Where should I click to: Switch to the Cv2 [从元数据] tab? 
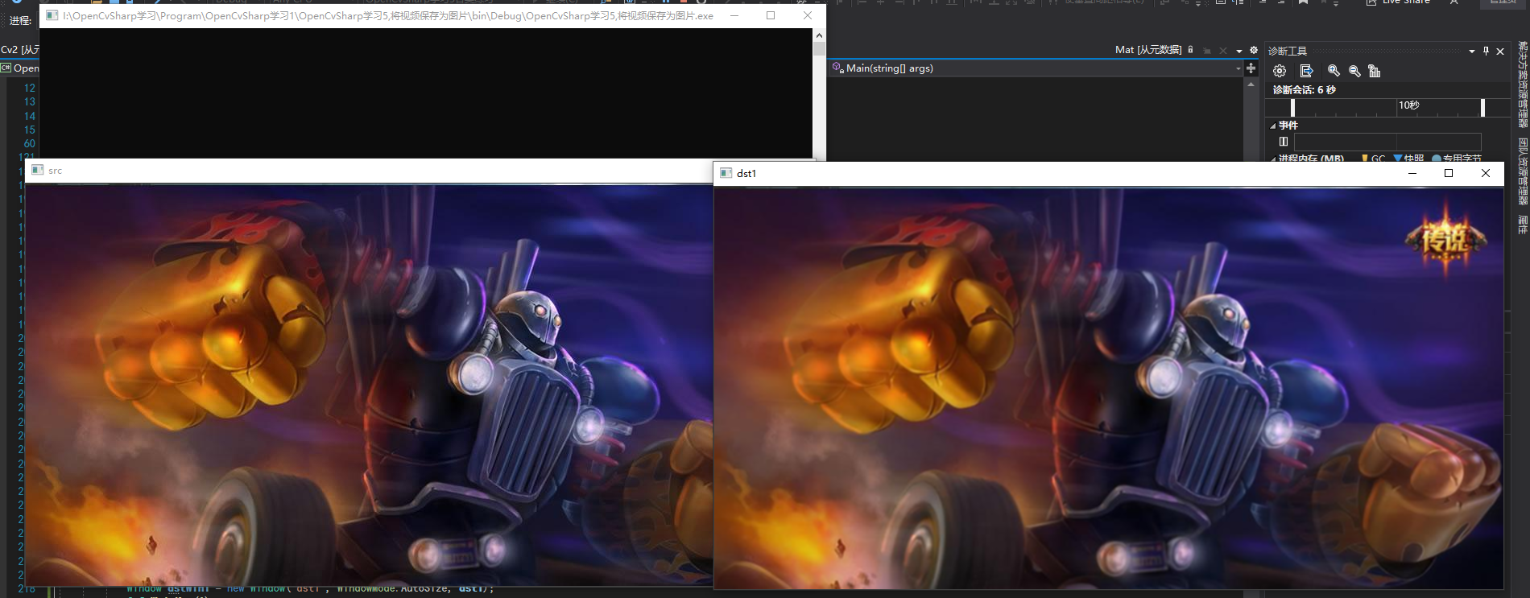[20, 50]
